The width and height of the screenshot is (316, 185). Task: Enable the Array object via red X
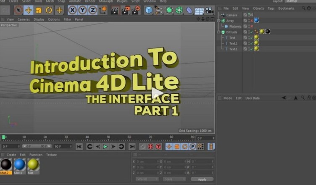252,21
